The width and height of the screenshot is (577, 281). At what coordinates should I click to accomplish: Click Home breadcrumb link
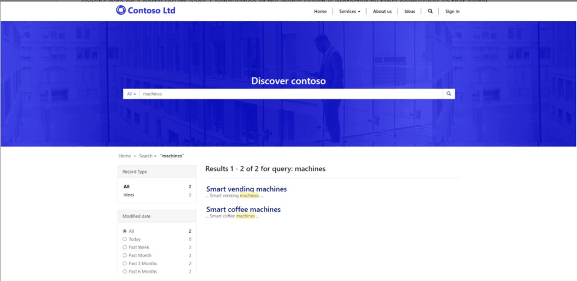click(124, 156)
